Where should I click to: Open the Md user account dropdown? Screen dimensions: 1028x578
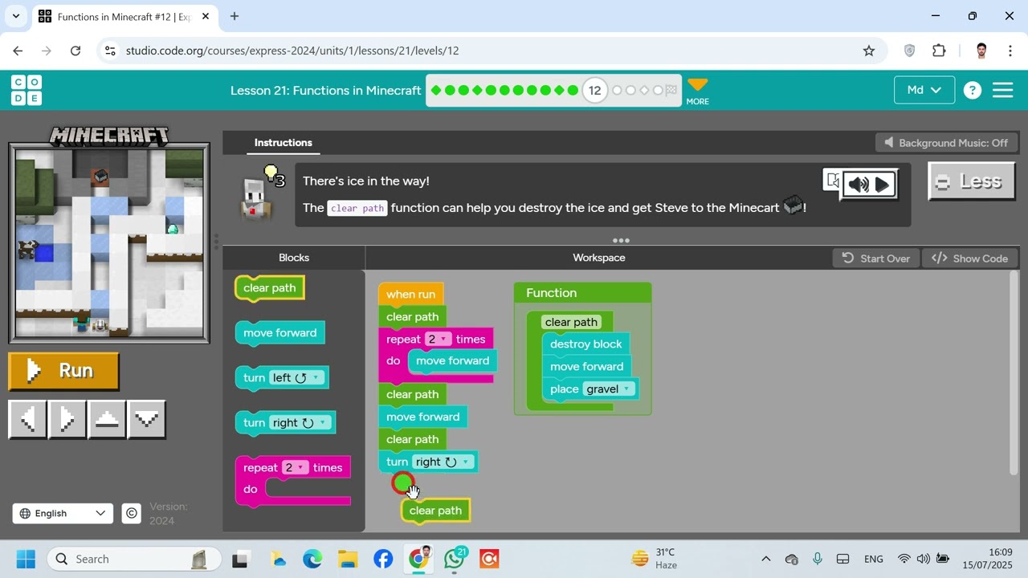tap(924, 90)
